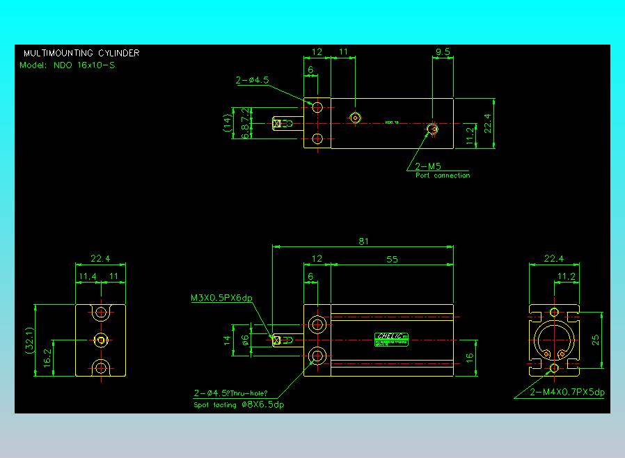This screenshot has width=625, height=458.
Task: Click the MULTIMOUNTING CYLINDER title text
Action: click(x=81, y=53)
